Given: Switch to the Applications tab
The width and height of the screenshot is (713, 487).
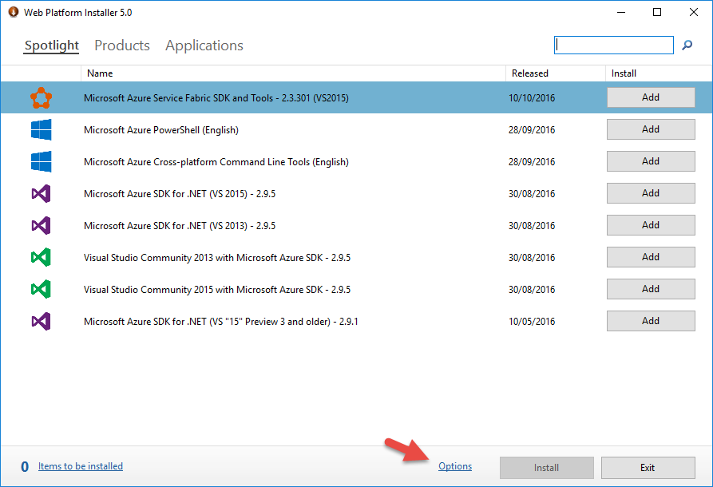Looking at the screenshot, I should (x=204, y=46).
